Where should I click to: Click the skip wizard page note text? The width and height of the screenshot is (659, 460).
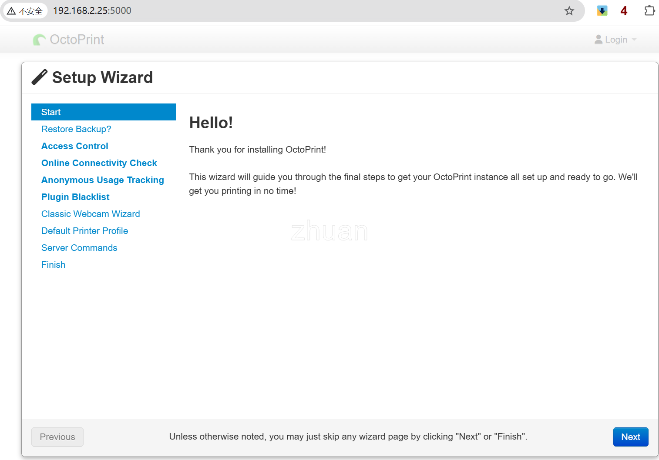pos(348,437)
